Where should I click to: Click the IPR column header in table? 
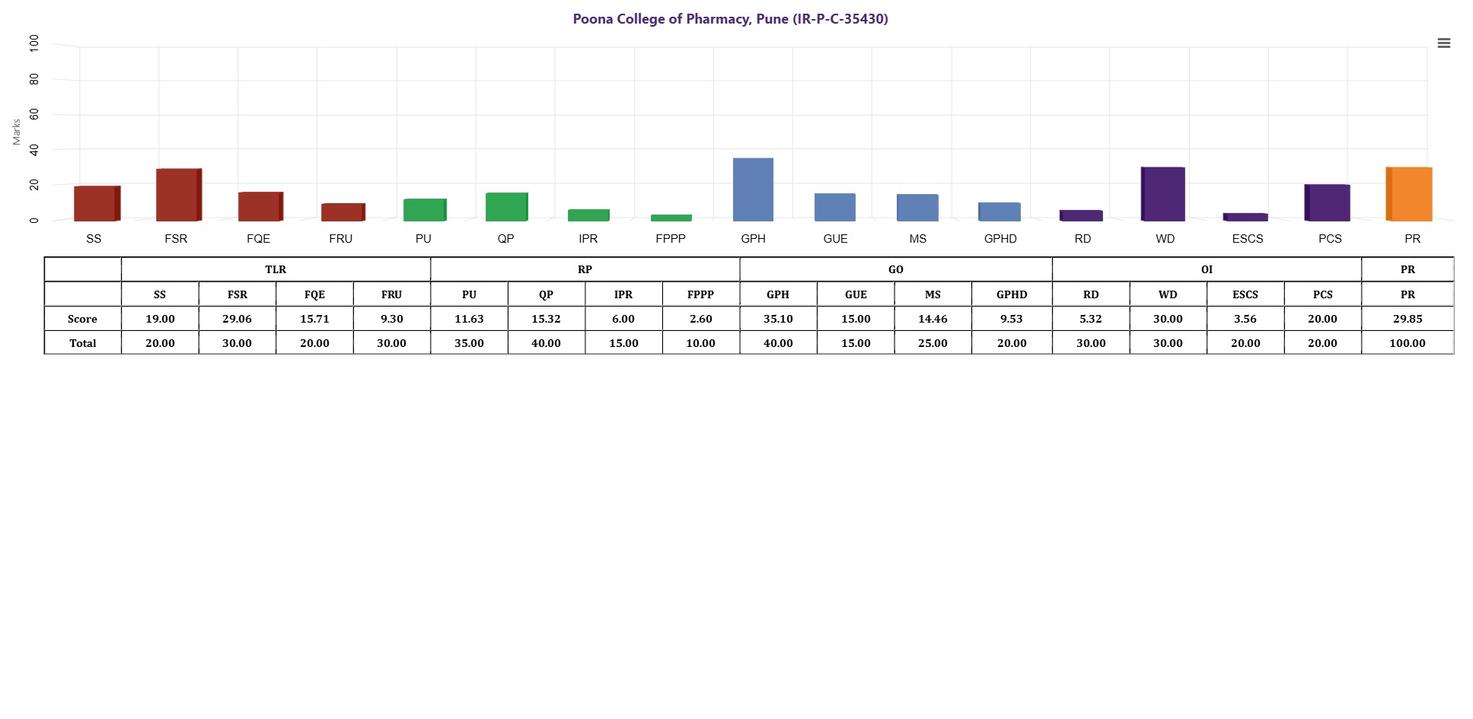click(623, 294)
